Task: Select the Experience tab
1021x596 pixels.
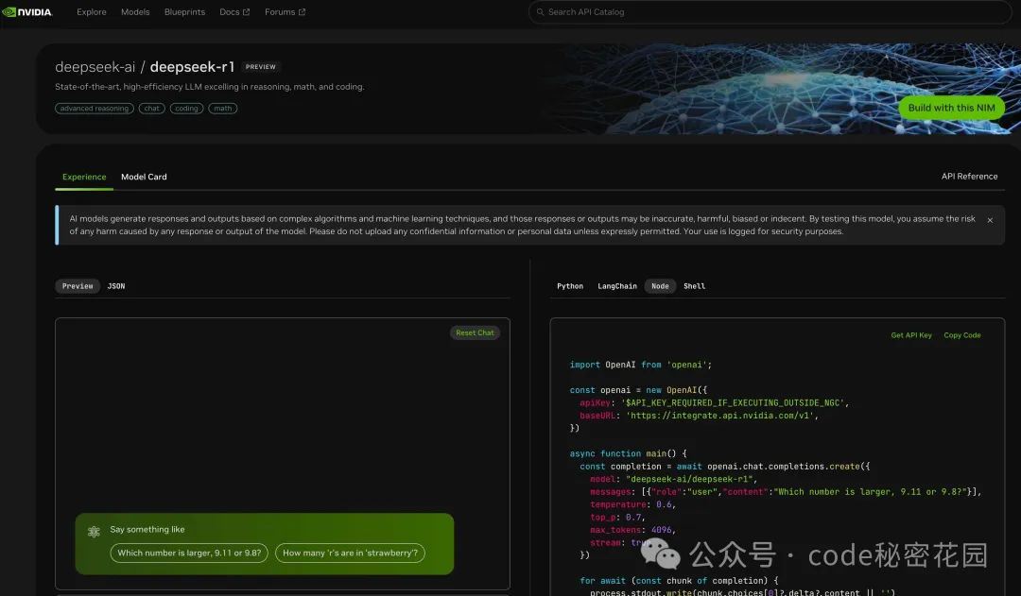Action: [84, 177]
